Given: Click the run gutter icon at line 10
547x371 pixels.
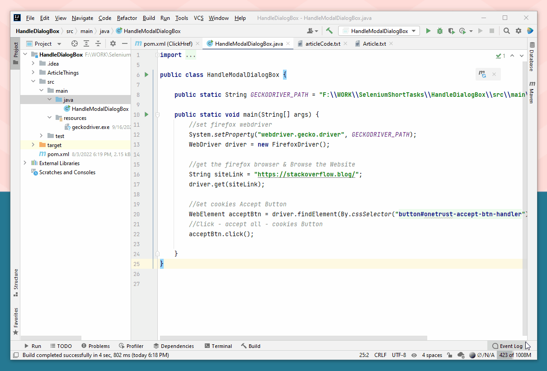Looking at the screenshot, I should [x=146, y=114].
